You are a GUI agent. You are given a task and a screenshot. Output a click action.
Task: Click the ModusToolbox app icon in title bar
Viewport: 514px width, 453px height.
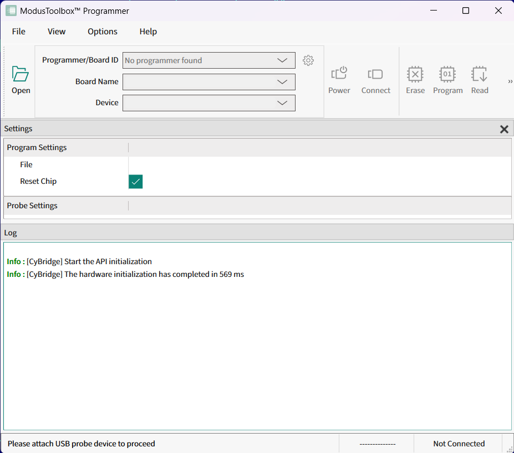point(11,11)
